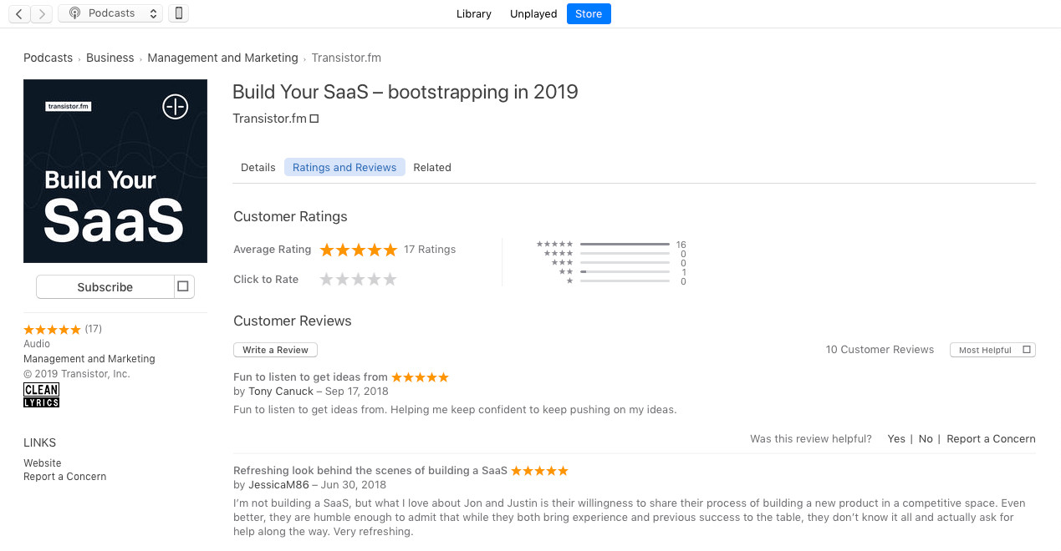
Task: Expand the breadcrumb to Management and Marketing
Action: (222, 58)
